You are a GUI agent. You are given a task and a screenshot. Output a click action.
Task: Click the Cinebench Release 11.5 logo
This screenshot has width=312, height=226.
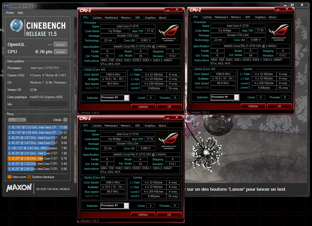[38, 28]
